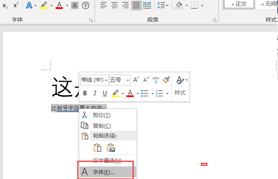Apply yellow highlight from ribbon
Viewport: 278px width, 179px height.
coord(44,6)
